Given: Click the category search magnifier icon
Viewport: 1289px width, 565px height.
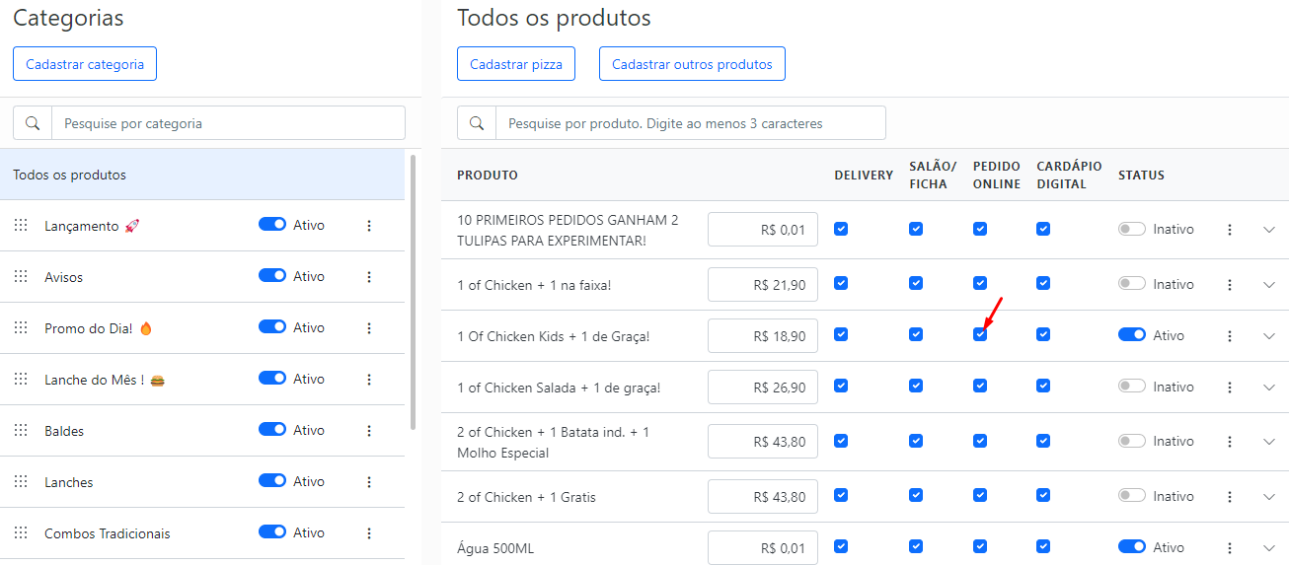Looking at the screenshot, I should pyautogui.click(x=33, y=123).
